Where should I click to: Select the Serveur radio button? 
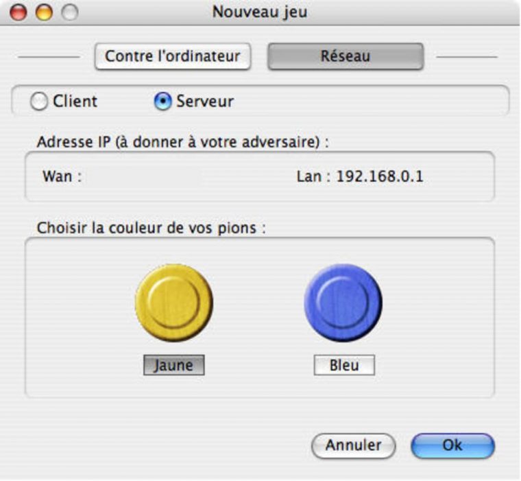[x=162, y=102]
